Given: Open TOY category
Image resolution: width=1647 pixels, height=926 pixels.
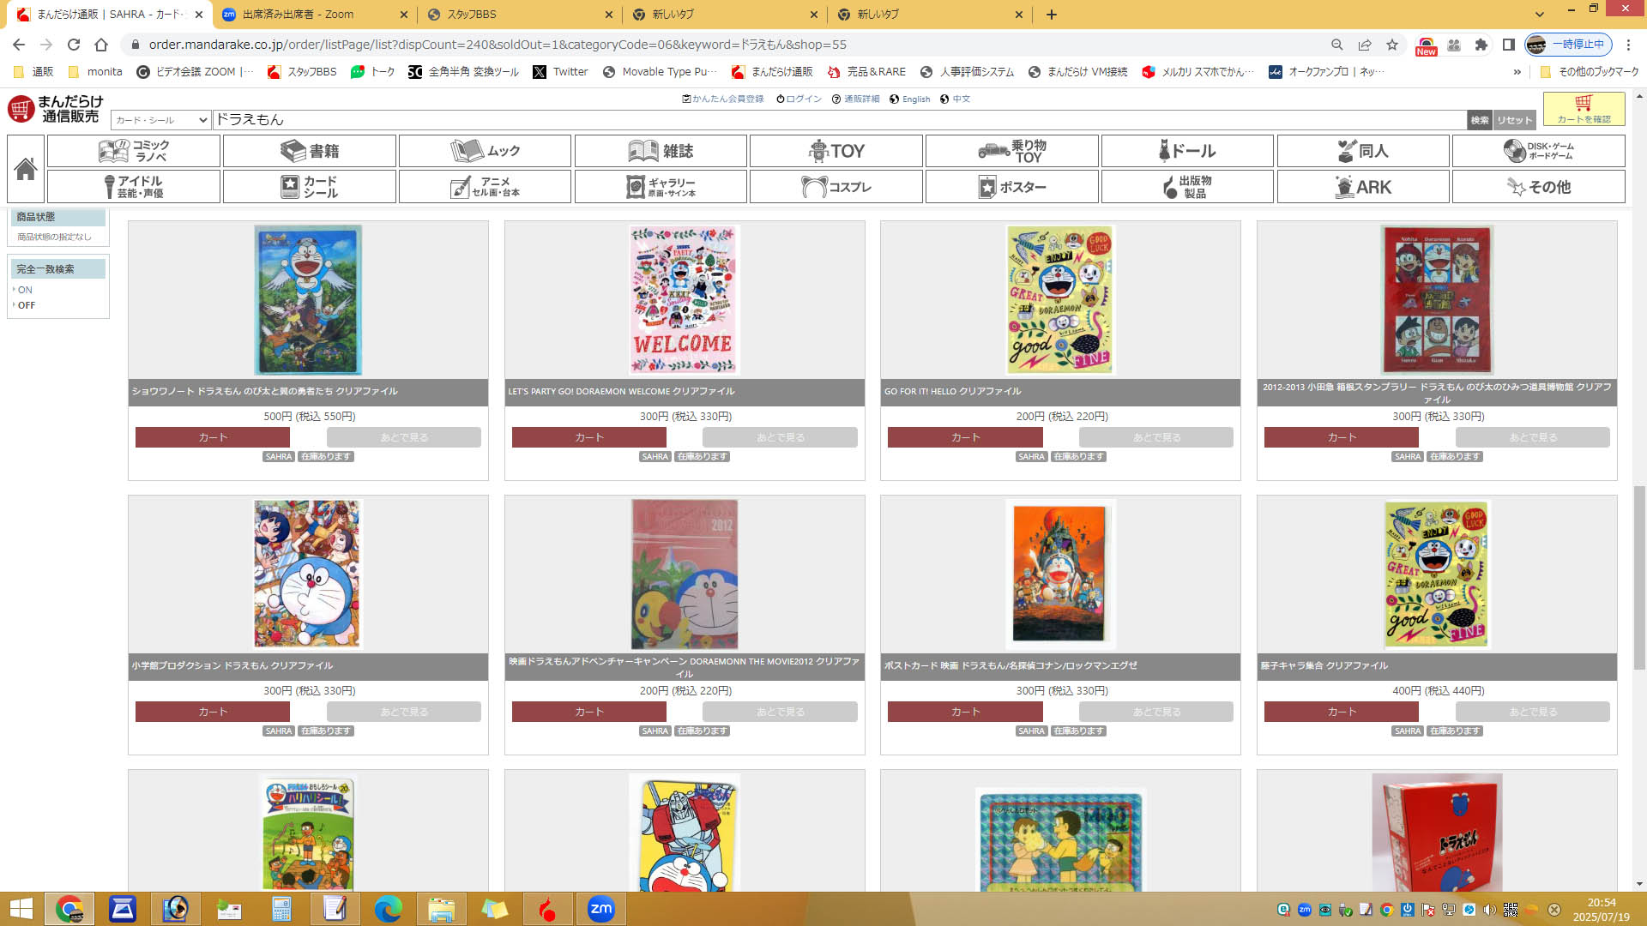Looking at the screenshot, I should [x=836, y=151].
